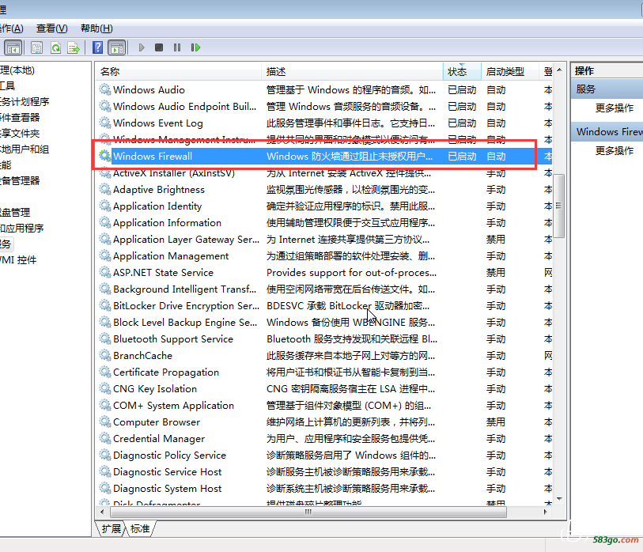
Task: Click the vertical scrollbar down arrow
Action: point(559,499)
